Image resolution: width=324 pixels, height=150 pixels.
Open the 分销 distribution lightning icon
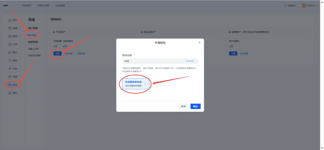pos(9,69)
